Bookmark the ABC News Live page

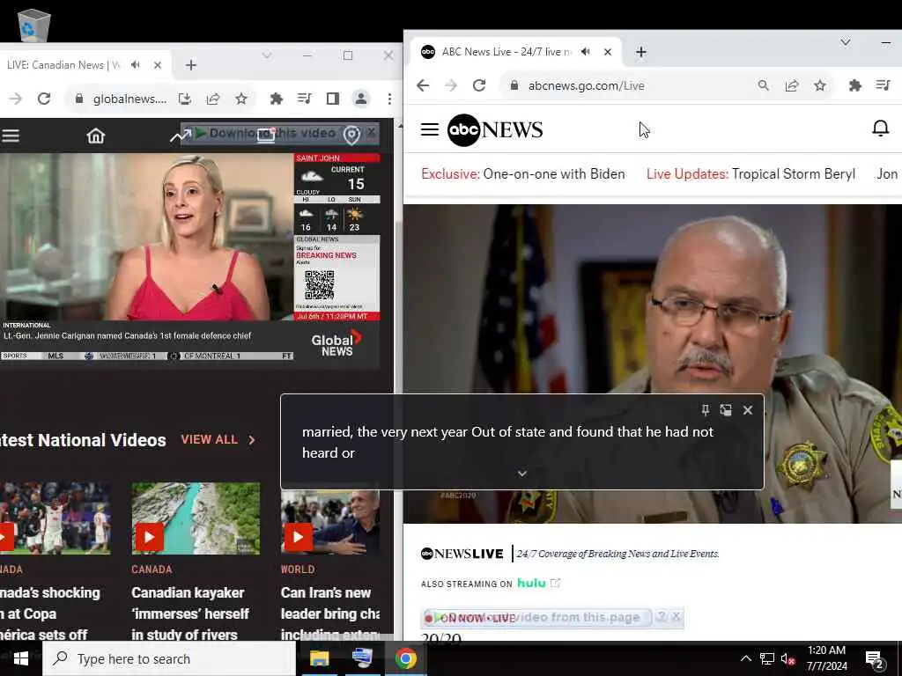pos(820,85)
